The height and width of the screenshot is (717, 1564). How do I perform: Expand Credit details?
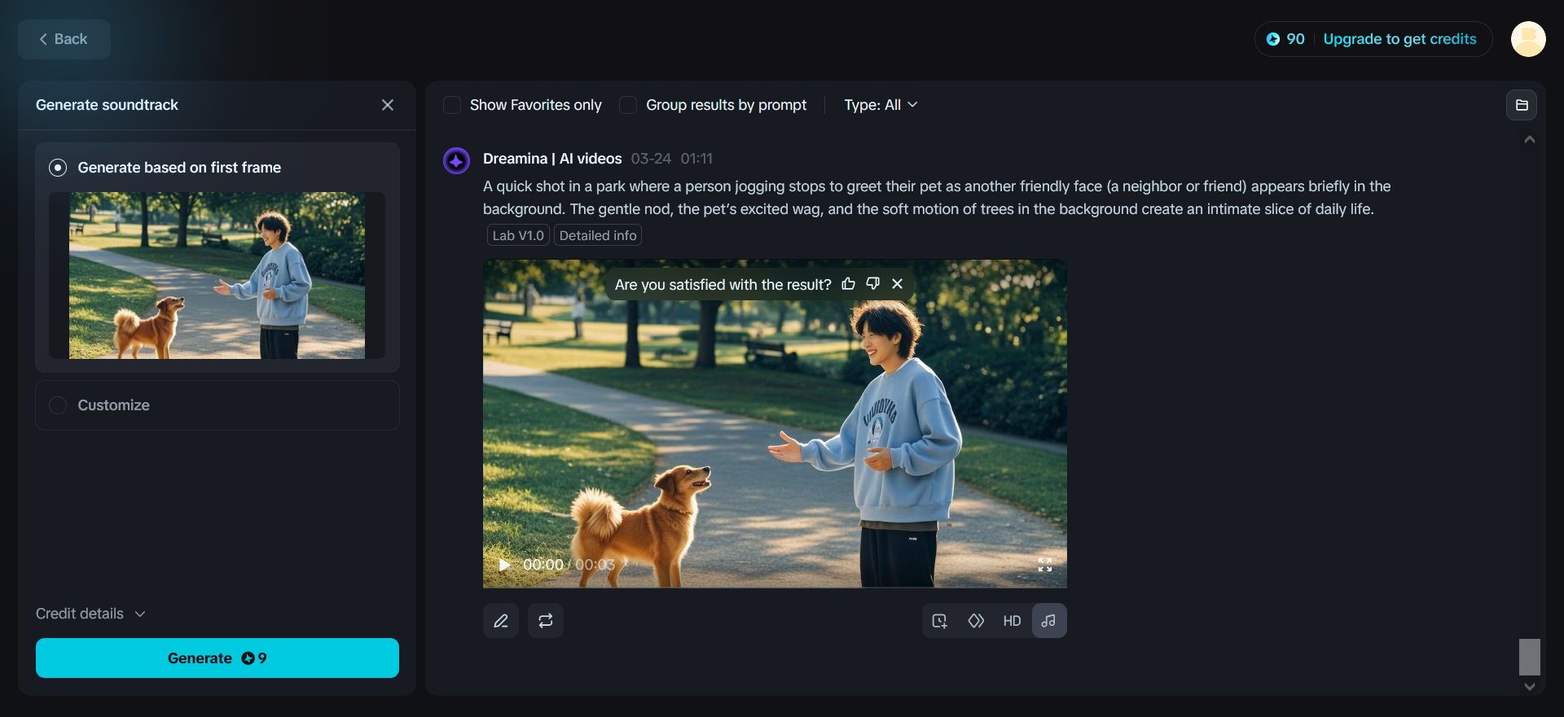coord(90,614)
